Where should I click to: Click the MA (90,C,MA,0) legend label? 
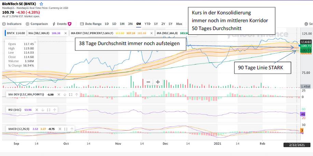(x=168, y=33)
